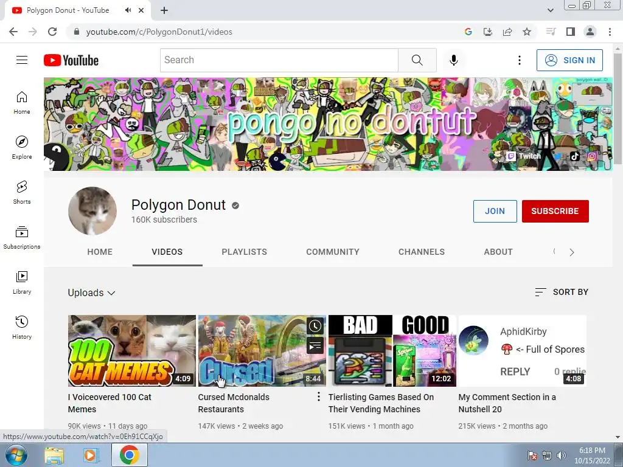Image resolution: width=623 pixels, height=467 pixels.
Task: Open the SORT BY menu
Action: click(x=562, y=292)
